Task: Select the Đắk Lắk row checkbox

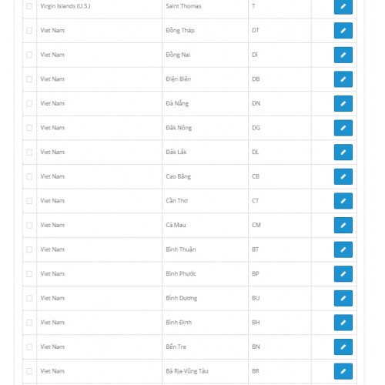Action: tap(29, 152)
